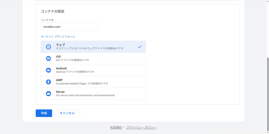This screenshot has width=269, height=134.
Task: Click the scrollbar down arrow
Action: pyautogui.click(x=267, y=132)
